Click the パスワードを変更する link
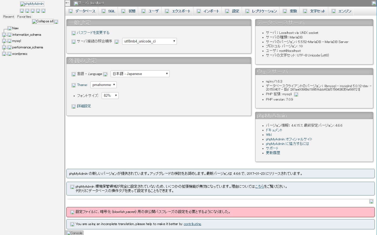Screen dimensions: 377x235 93,33
